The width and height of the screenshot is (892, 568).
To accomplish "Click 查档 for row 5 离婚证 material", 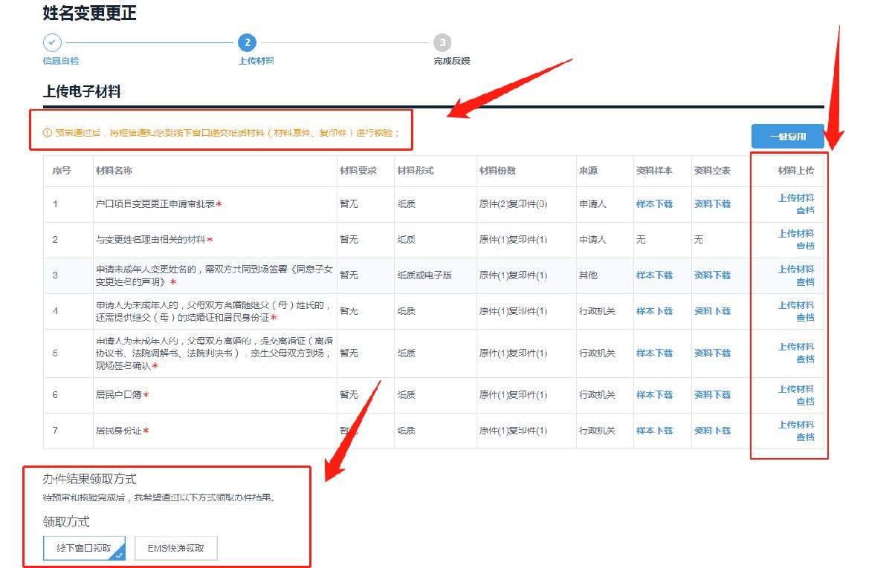I will [804, 359].
